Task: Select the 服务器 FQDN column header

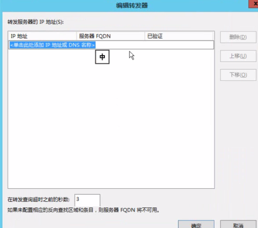Action: tap(110, 36)
